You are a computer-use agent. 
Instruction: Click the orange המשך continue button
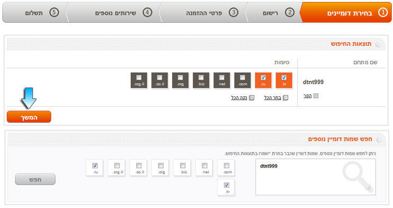coord(29,117)
